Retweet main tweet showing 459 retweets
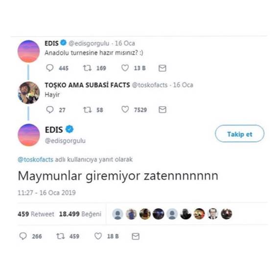 (x=61, y=236)
